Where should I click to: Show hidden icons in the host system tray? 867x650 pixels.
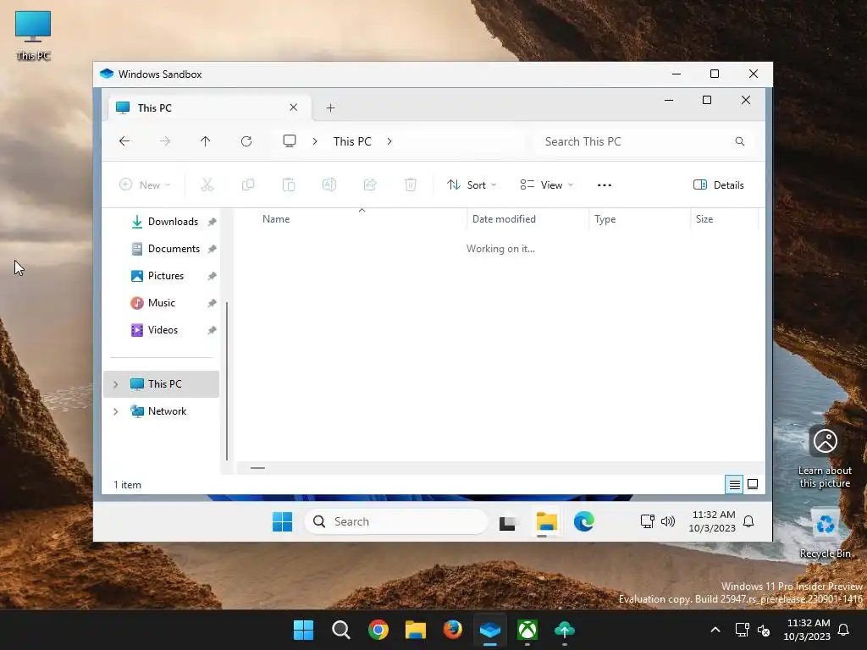click(715, 630)
